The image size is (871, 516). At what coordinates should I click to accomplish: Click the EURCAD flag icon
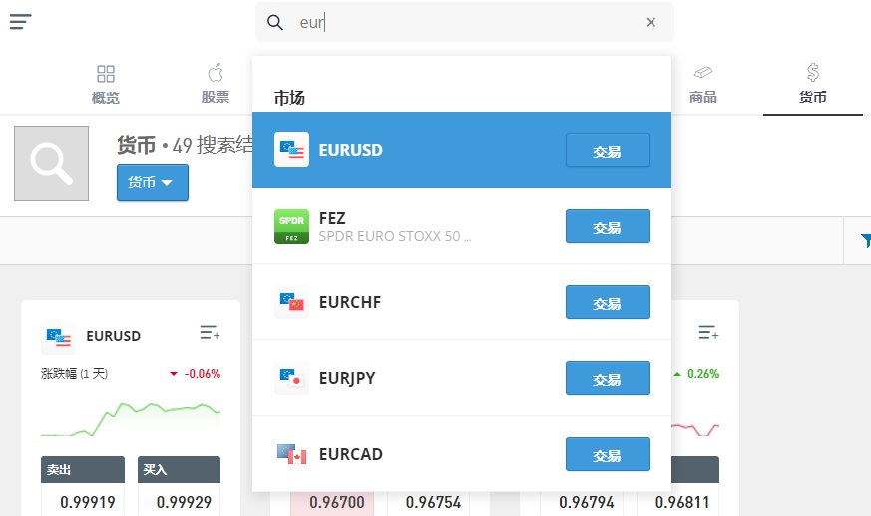[x=291, y=454]
